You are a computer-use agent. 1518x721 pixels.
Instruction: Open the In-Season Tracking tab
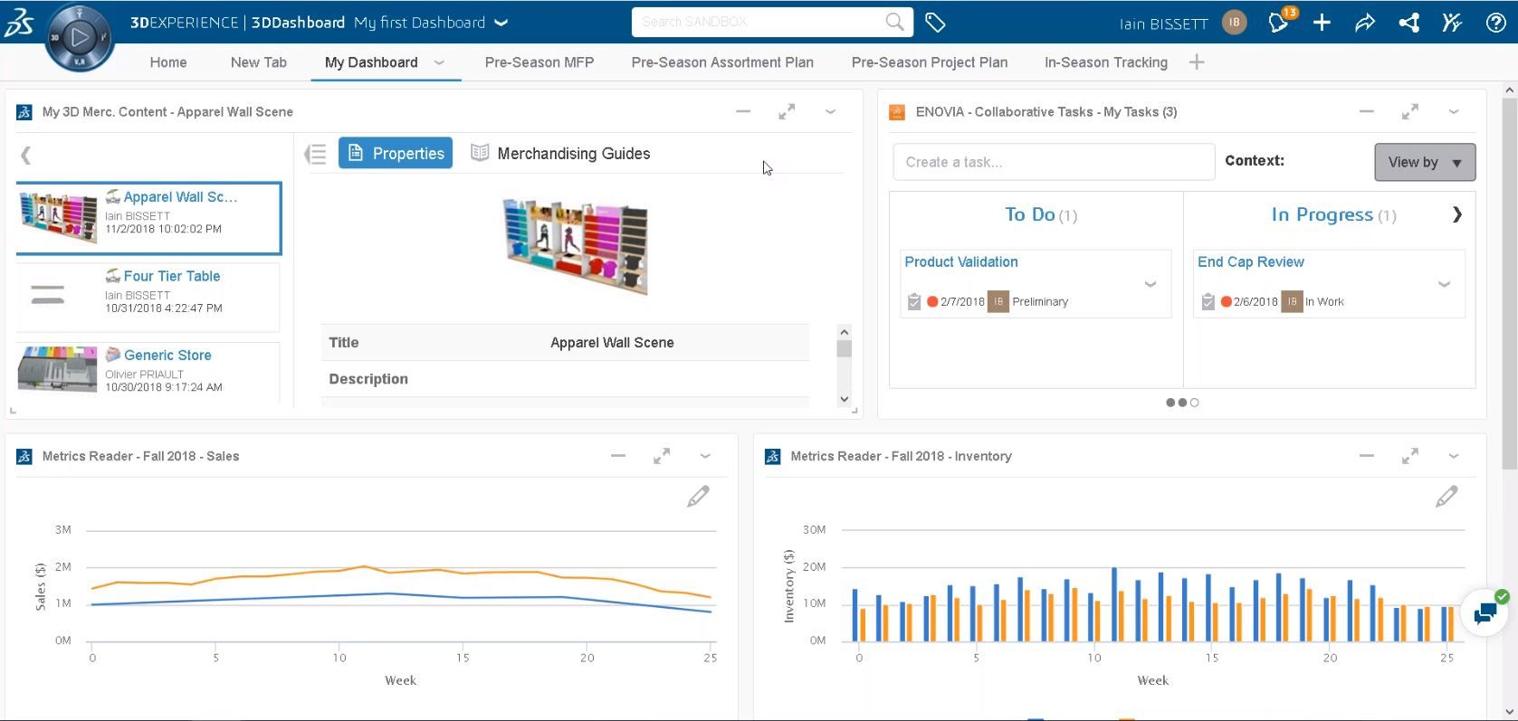click(x=1105, y=62)
